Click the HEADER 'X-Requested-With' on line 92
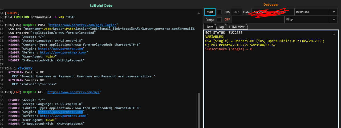This screenshot has height=128, width=341. click(46, 124)
